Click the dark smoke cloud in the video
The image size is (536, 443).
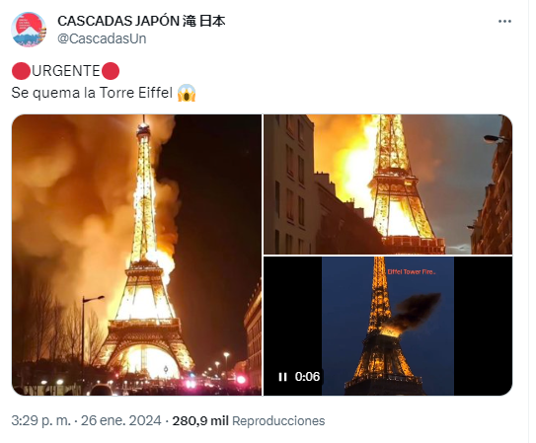pos(417,311)
